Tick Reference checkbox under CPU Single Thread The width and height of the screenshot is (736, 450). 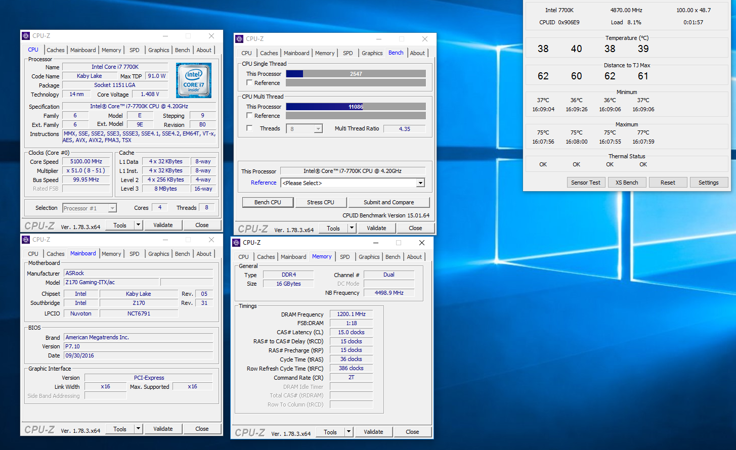[x=249, y=83]
